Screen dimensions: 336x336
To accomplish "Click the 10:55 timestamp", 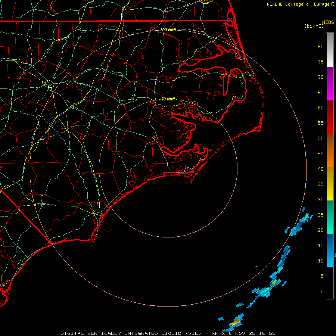I will (267, 333).
